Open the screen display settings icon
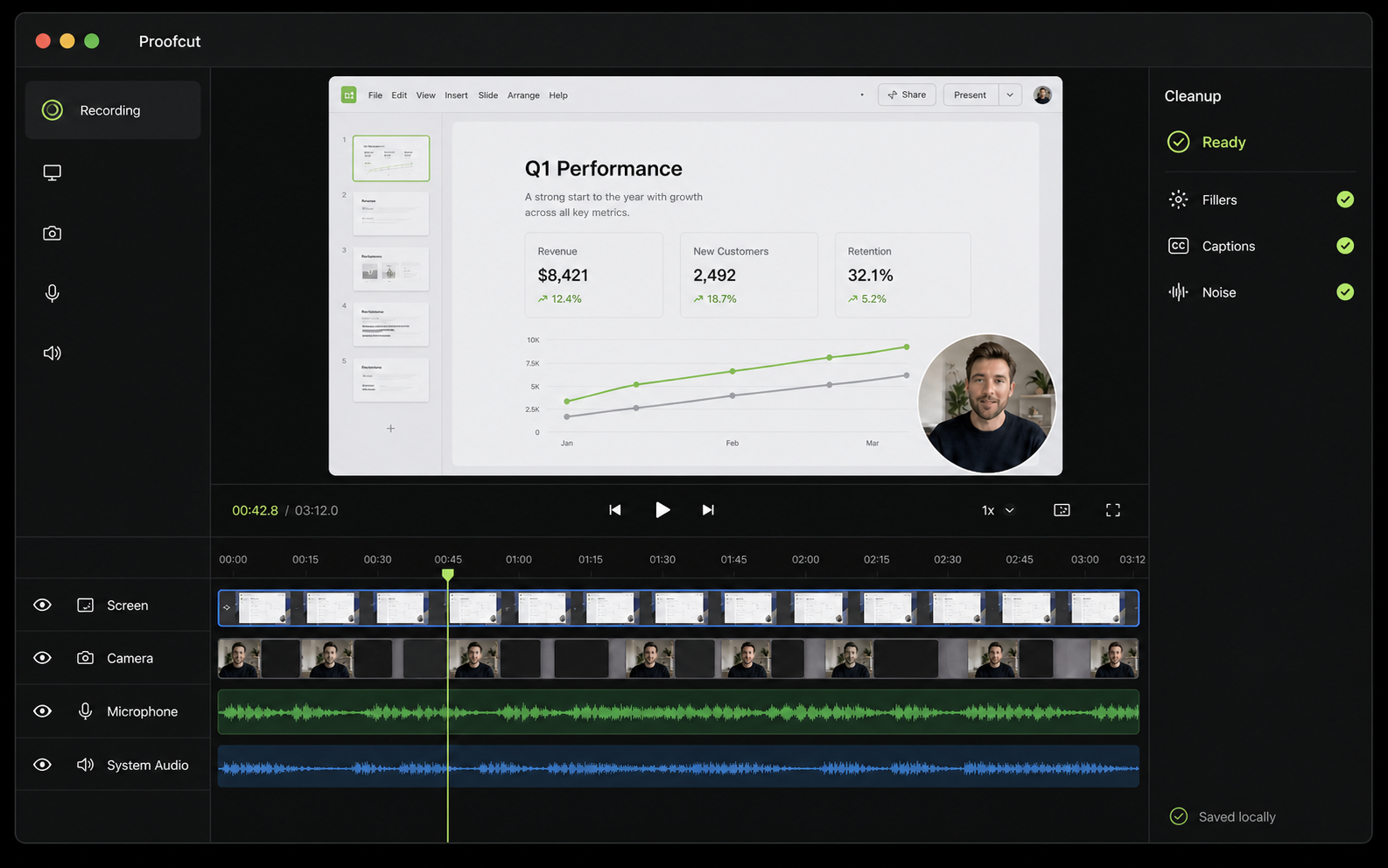1388x868 pixels. click(53, 172)
